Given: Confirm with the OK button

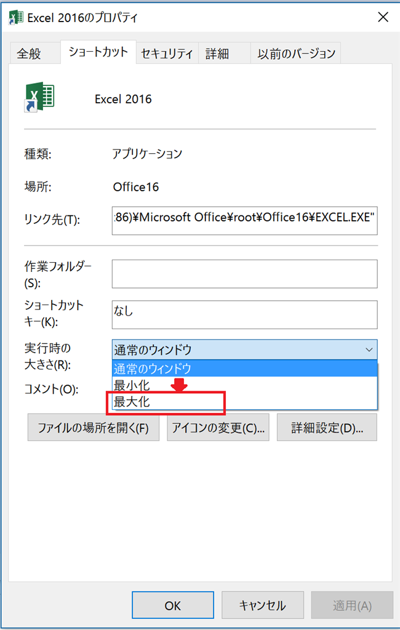Looking at the screenshot, I should [173, 605].
